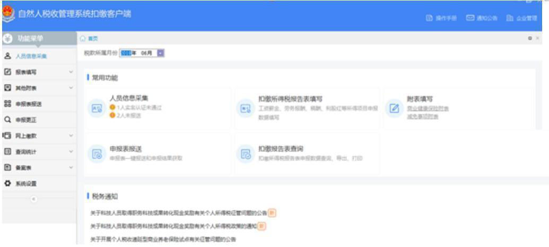Open the 税款所属月份 date dropdown arrow
549x247 pixels.
tap(160, 53)
